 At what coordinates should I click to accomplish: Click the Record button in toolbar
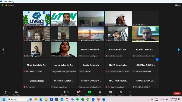[x=100, y=93]
